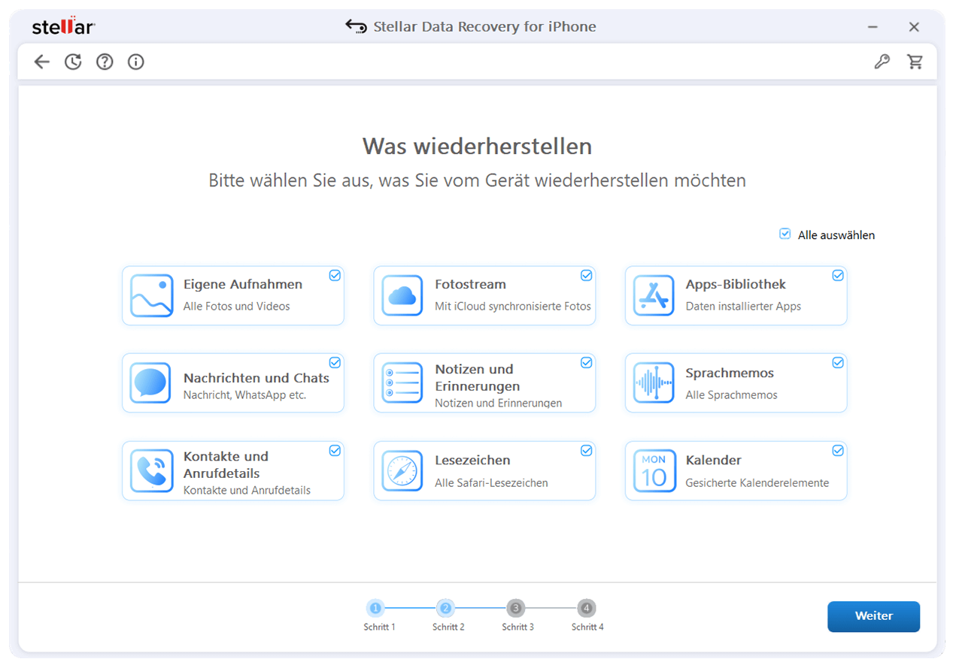Click the Kontakte und Anrufdetails phone icon
Screen dimensions: 953x668
point(151,470)
